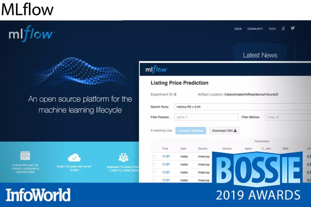
Task: Tick the second run's checkbox
Action: (153, 164)
